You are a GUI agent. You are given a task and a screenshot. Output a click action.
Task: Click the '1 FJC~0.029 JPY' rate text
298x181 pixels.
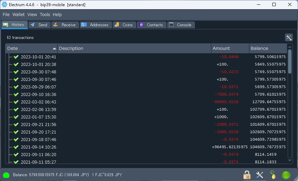tap(107, 175)
